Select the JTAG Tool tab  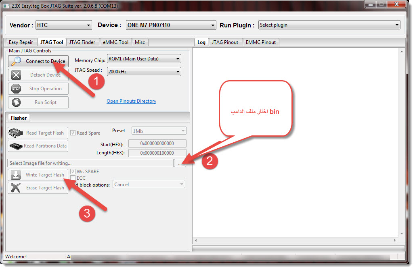click(x=52, y=42)
